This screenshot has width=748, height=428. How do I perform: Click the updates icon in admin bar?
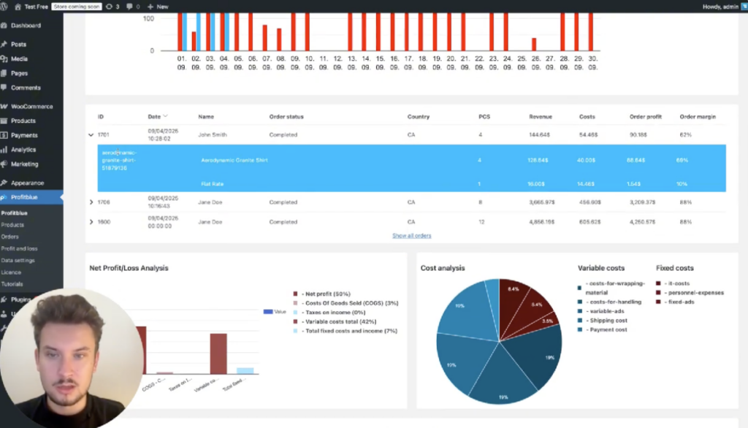click(110, 6)
